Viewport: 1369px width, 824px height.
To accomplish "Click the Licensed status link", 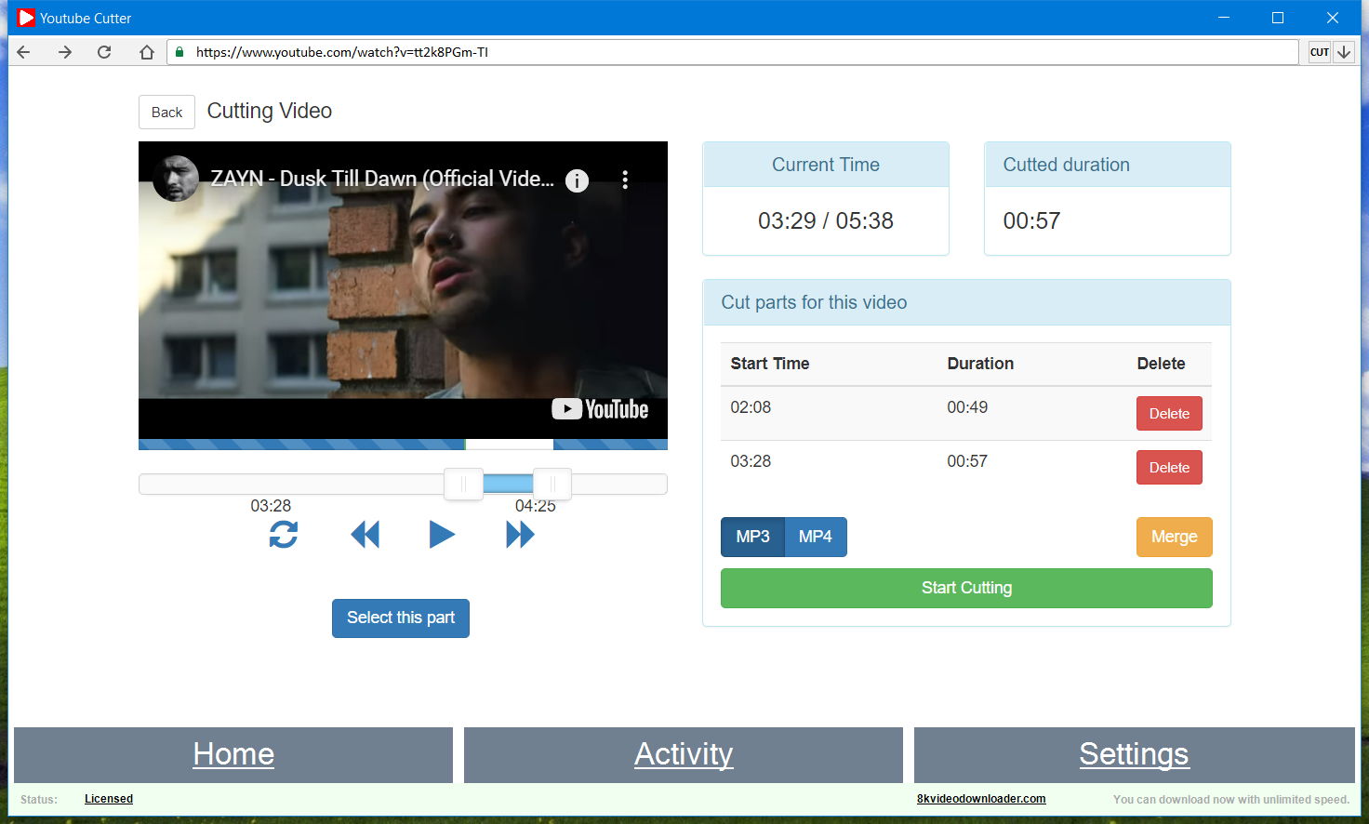I will coord(109,799).
